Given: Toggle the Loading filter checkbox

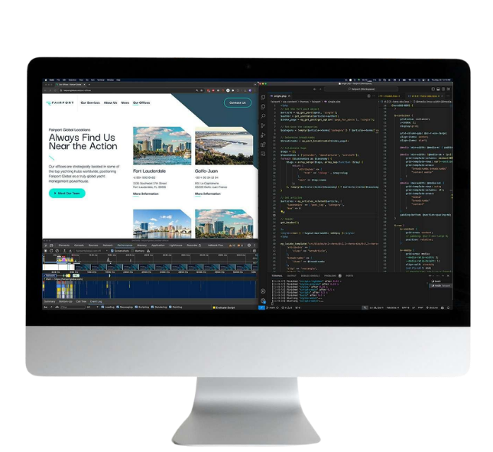Looking at the screenshot, I should 102,307.
